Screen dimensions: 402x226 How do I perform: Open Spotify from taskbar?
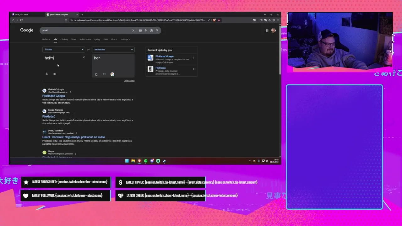click(x=146, y=161)
